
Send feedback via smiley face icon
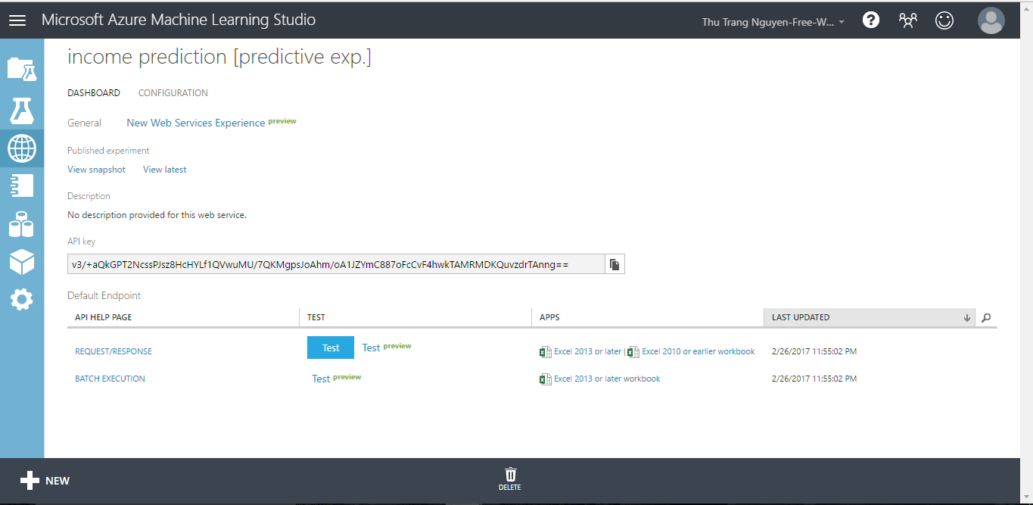[x=944, y=20]
